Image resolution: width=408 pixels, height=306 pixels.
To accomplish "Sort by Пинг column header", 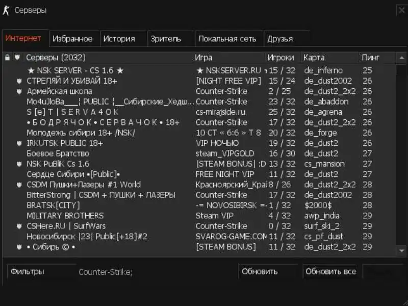I will pos(377,57).
